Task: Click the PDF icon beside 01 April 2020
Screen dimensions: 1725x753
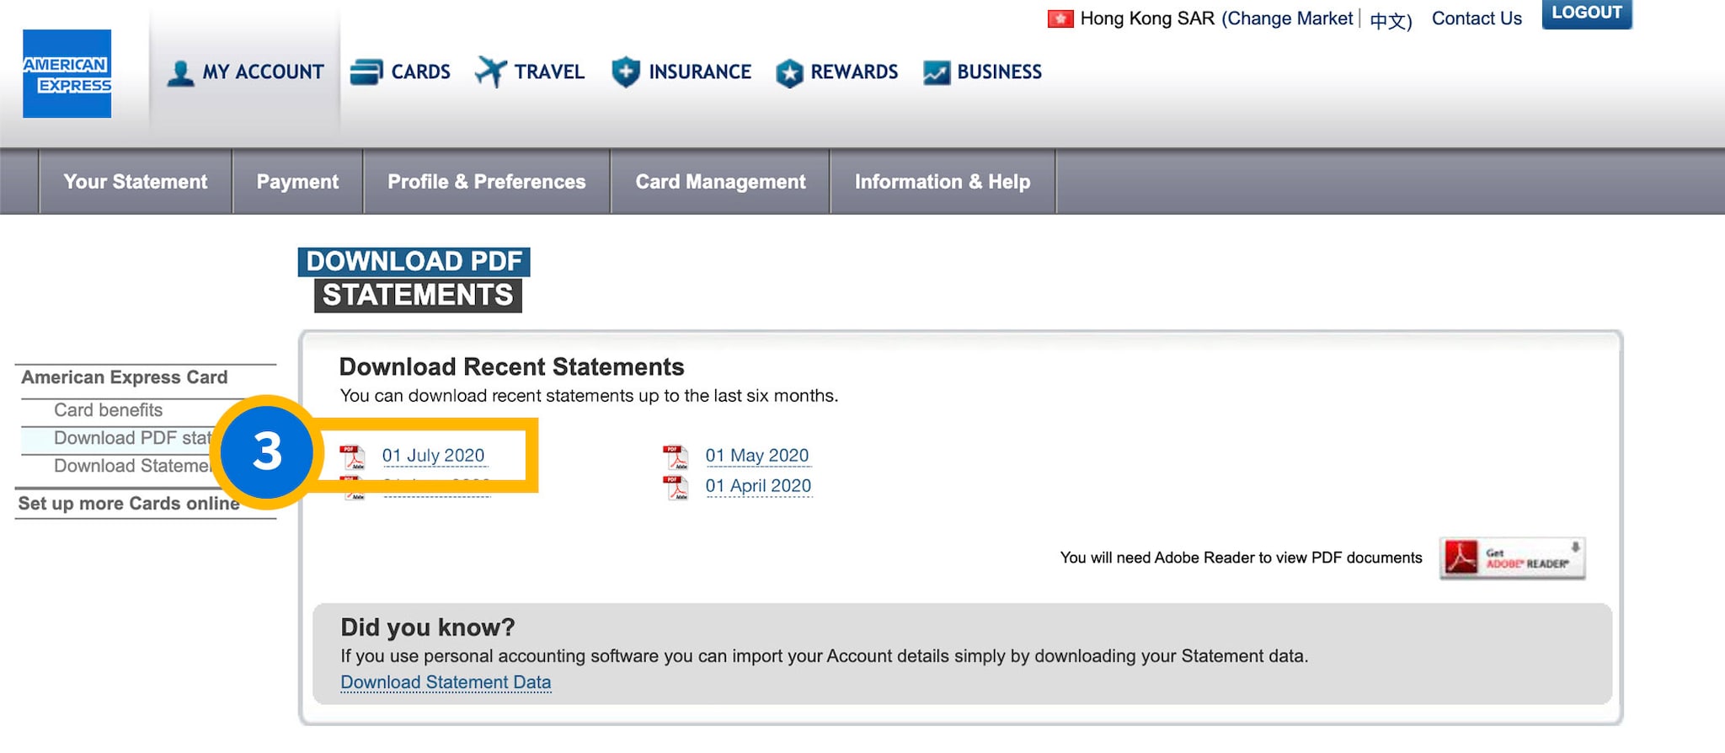Action: pos(676,487)
